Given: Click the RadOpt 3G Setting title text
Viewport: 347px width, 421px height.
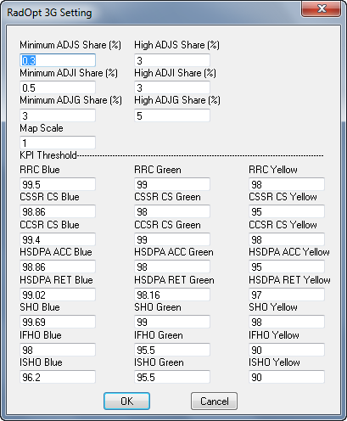Looking at the screenshot, I should tap(49, 13).
